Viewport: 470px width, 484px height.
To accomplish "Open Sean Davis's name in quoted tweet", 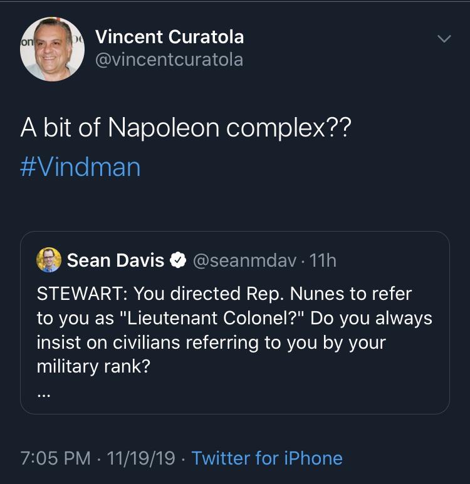I will pos(115,260).
